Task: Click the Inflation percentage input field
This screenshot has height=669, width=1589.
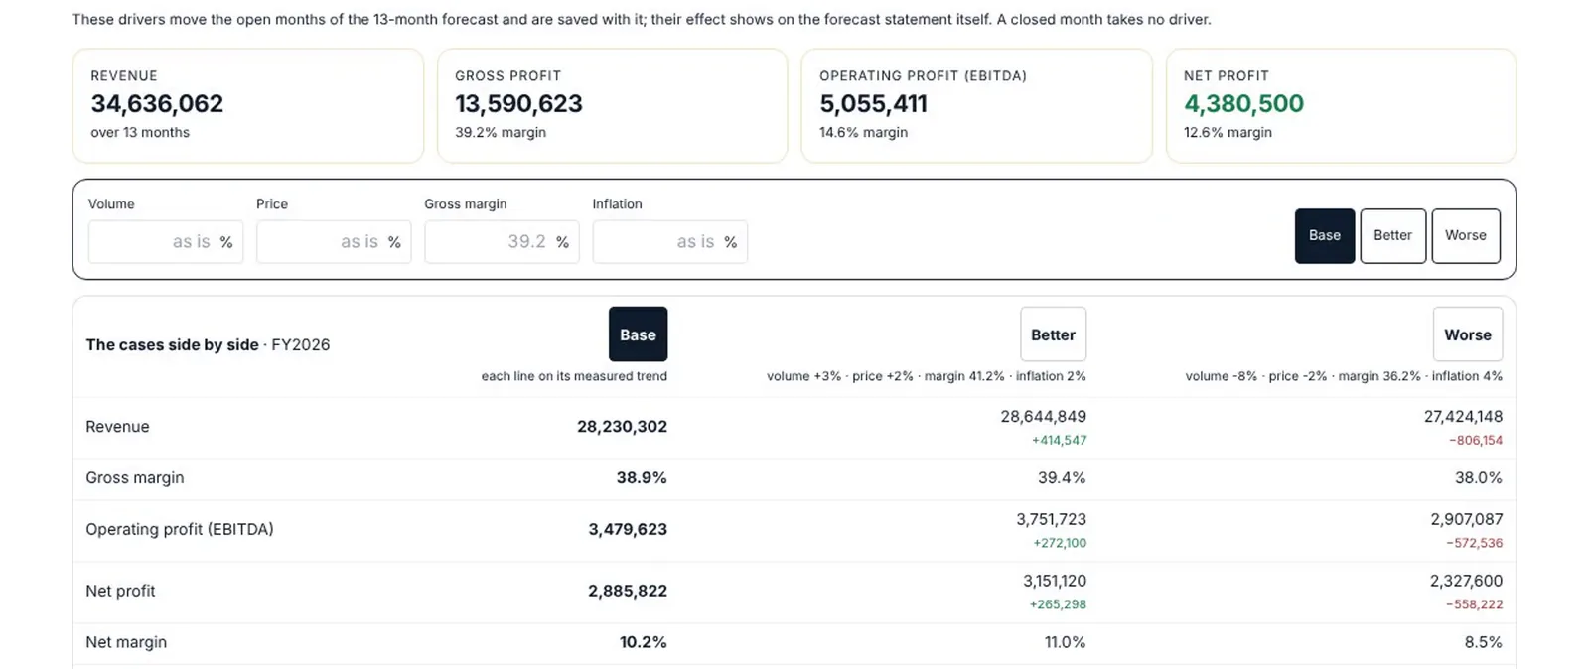Action: [x=669, y=242]
